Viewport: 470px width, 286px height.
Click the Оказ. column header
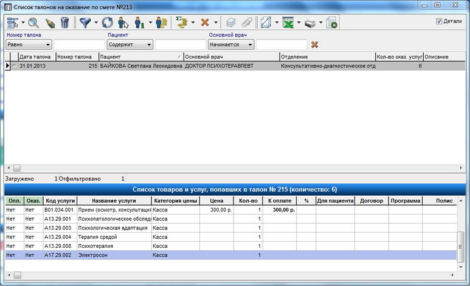coord(33,200)
